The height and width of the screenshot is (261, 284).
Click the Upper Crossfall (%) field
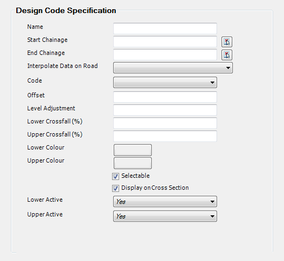(x=165, y=136)
